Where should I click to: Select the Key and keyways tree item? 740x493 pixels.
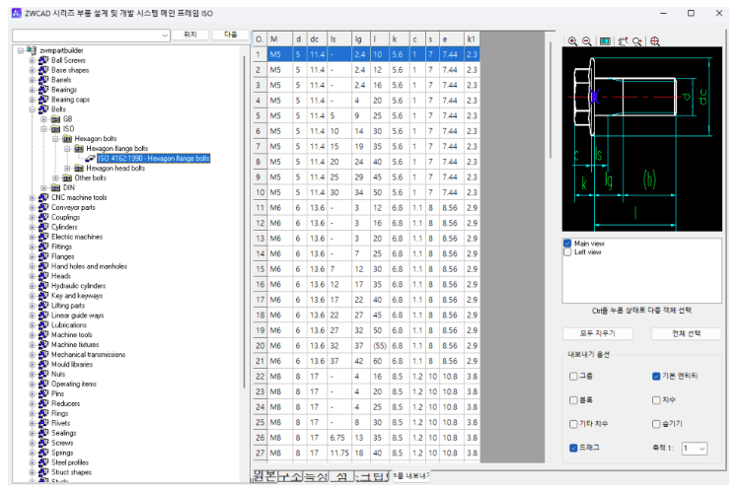[77, 296]
